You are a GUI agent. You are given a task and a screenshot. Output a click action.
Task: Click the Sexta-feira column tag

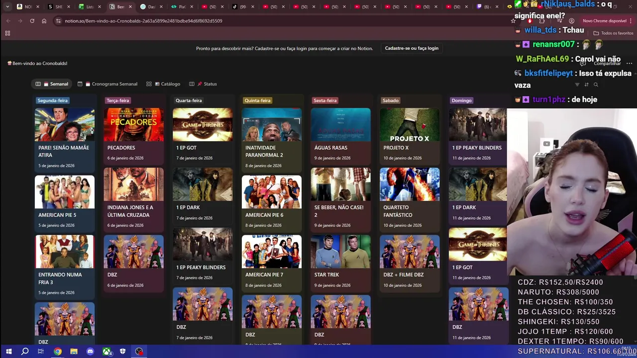click(325, 100)
